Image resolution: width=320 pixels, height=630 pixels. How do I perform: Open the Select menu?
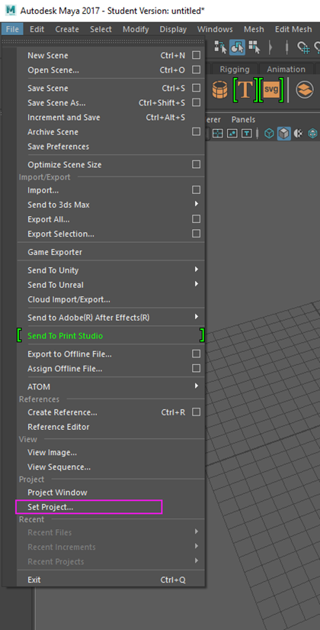[x=101, y=29]
